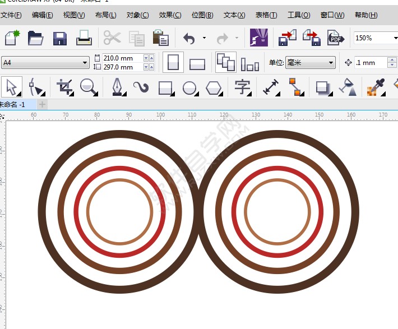Open the 文本(X) menu

[x=234, y=15]
